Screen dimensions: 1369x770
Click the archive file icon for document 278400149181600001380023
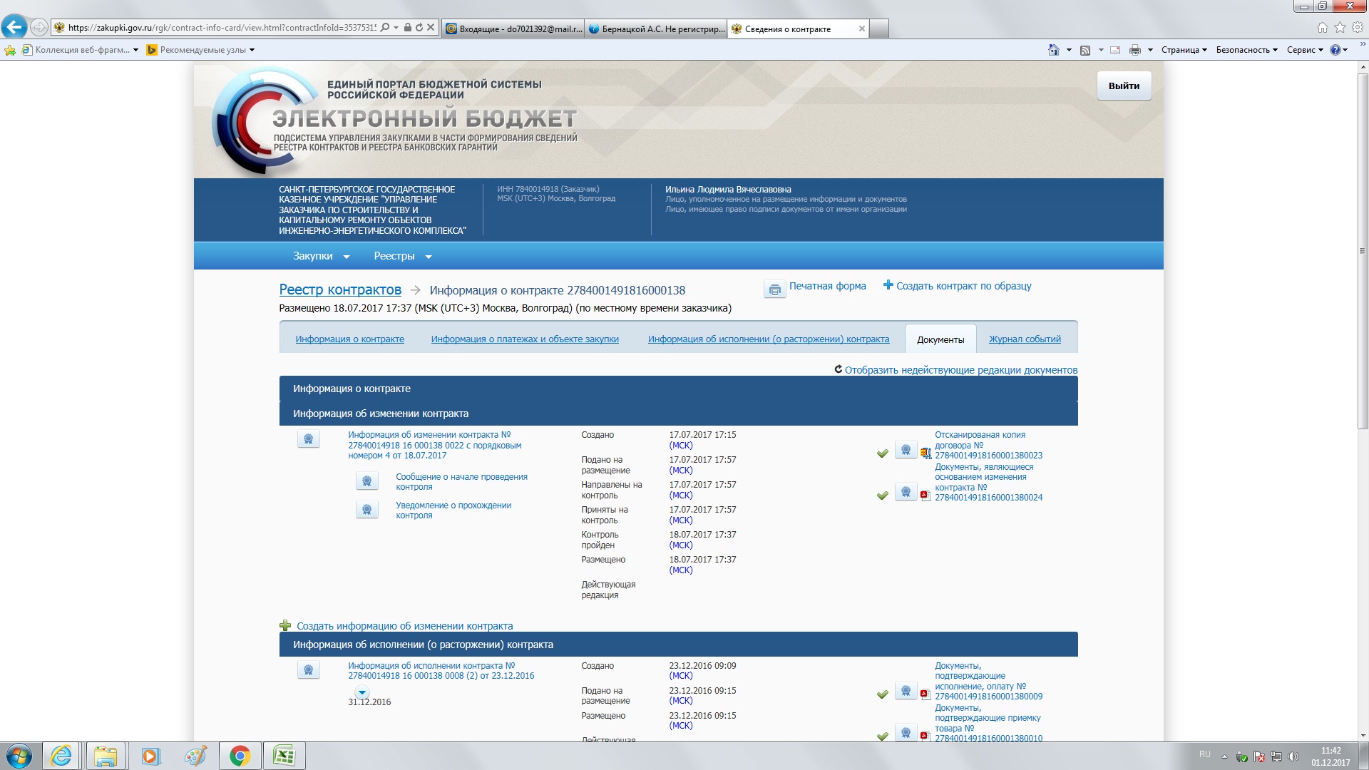coord(926,453)
